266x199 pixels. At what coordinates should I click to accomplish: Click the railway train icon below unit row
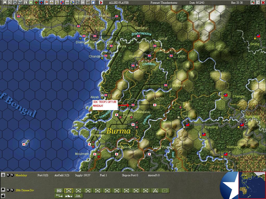pos(78,196)
